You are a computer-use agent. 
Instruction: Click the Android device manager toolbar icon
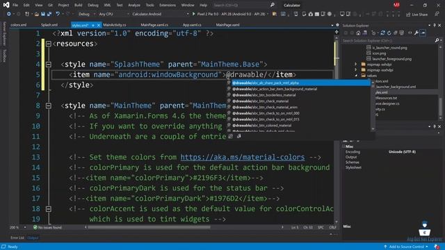[x=304, y=14]
